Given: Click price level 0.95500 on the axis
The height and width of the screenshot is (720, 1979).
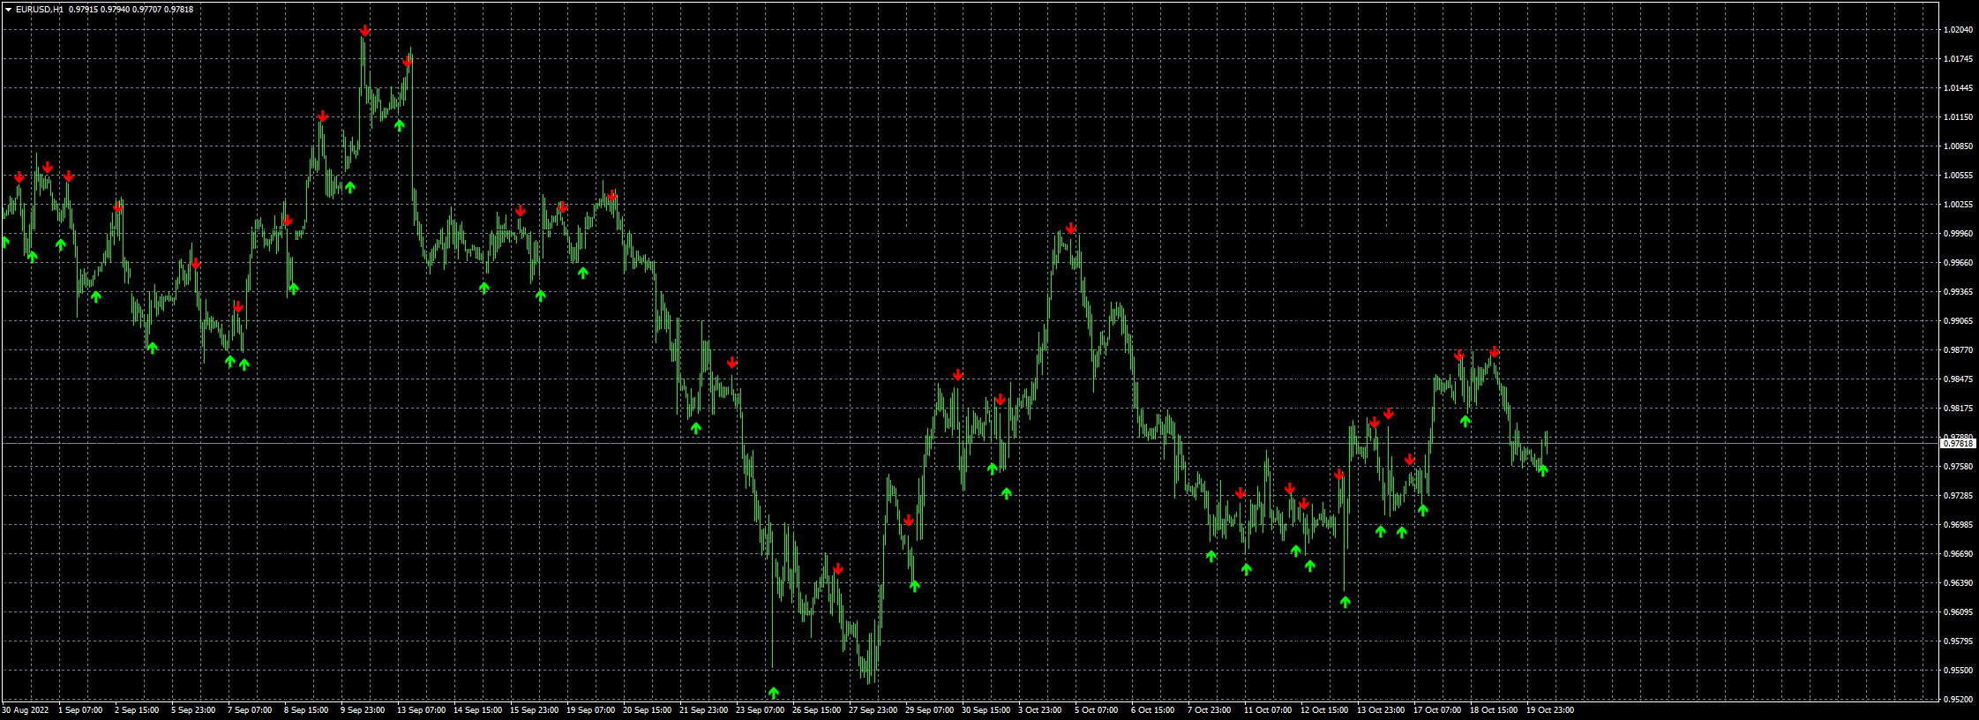Looking at the screenshot, I should [x=1957, y=671].
